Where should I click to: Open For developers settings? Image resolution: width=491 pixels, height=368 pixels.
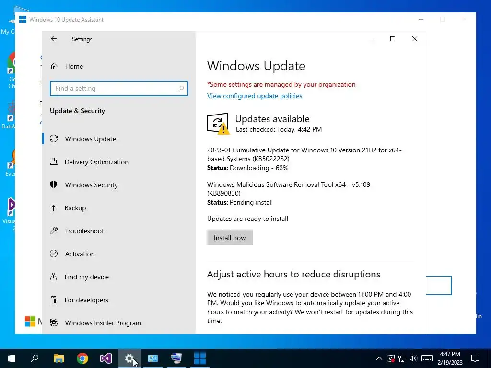[x=119, y=300]
